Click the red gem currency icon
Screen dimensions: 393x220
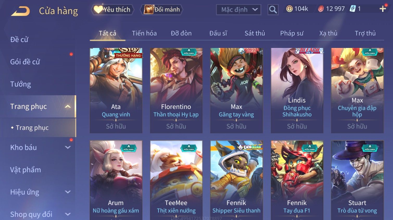point(321,9)
